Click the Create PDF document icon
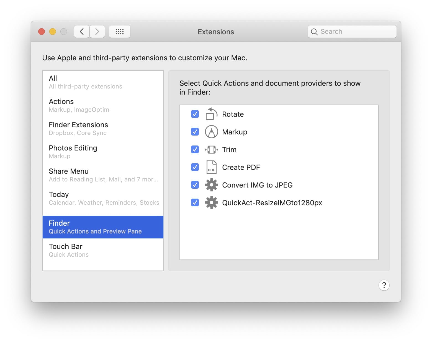This screenshot has height=343, width=432. (211, 167)
